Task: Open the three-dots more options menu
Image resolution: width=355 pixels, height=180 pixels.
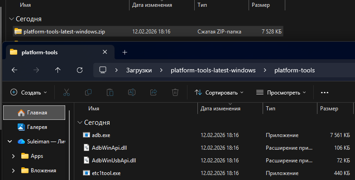Action: tap(324, 92)
